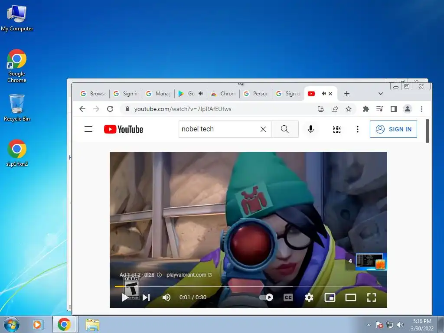The height and width of the screenshot is (333, 444).
Task: Switch to the Person Google tab
Action: 256,94
